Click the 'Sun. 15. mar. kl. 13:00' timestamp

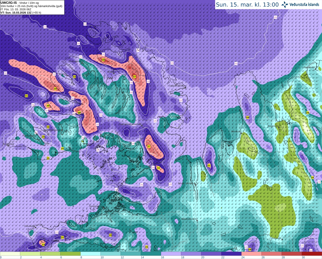pos(247,5)
